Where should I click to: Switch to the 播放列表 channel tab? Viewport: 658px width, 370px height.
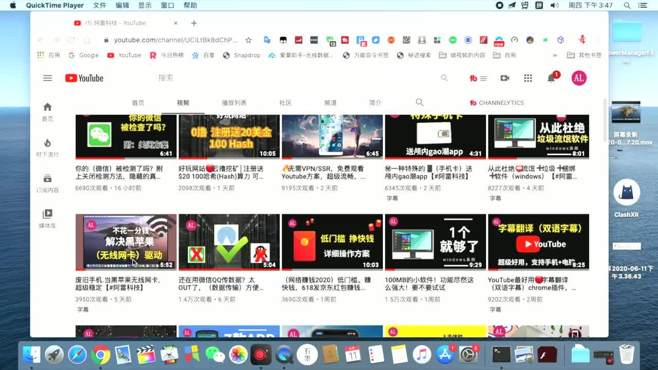[234, 103]
